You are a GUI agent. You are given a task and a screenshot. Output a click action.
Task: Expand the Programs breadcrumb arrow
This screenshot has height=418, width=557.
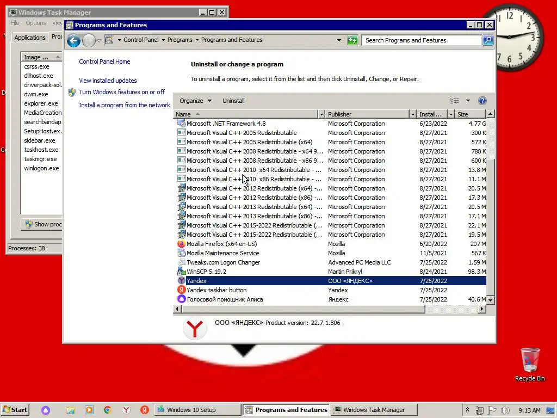[x=197, y=40]
